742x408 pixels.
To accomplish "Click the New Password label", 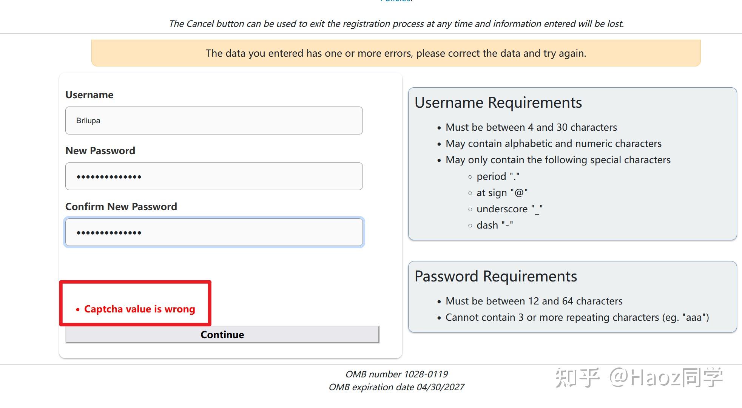I will coord(100,151).
